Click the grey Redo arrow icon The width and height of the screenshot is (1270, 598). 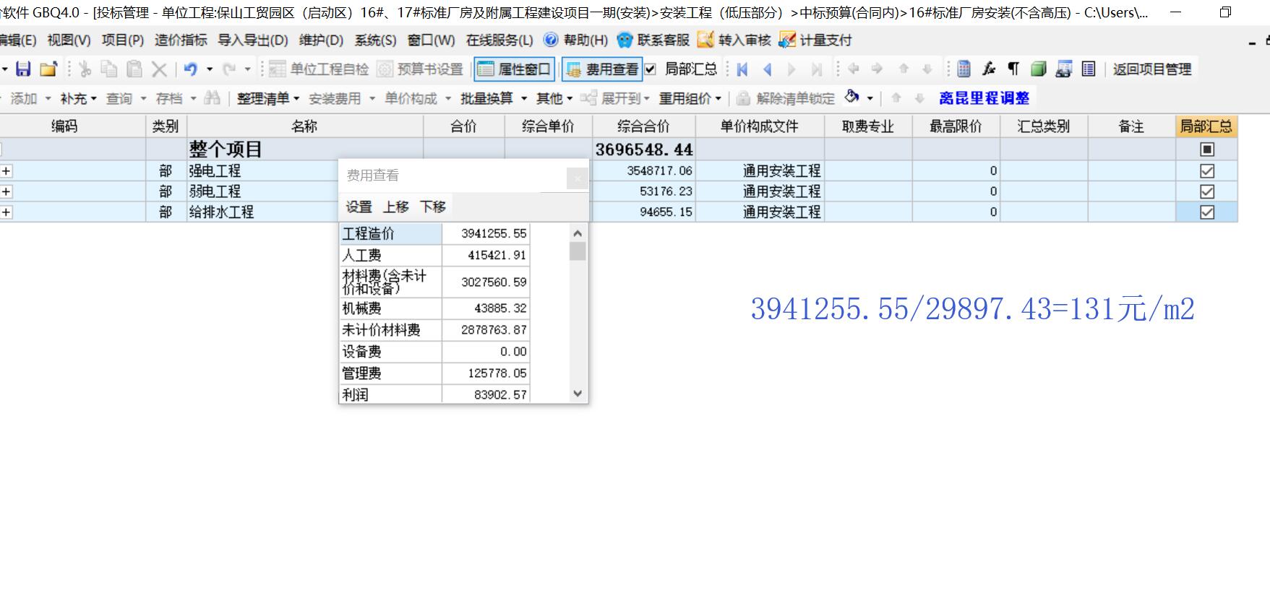coord(229,69)
